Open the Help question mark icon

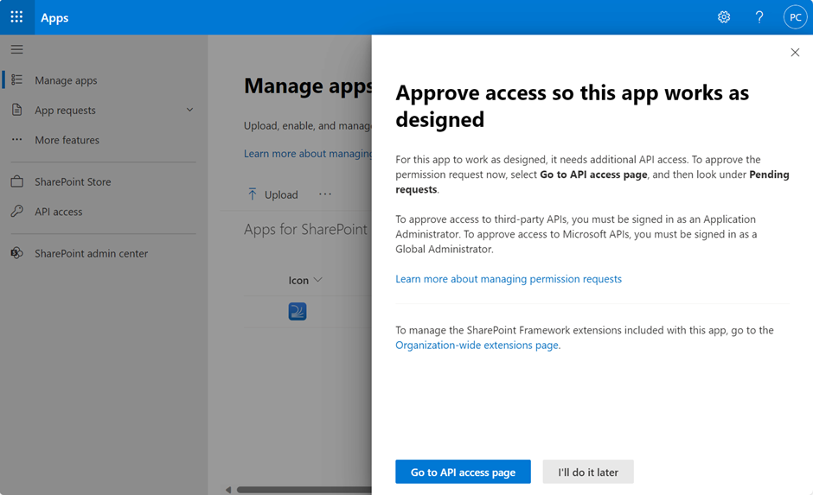pos(759,17)
